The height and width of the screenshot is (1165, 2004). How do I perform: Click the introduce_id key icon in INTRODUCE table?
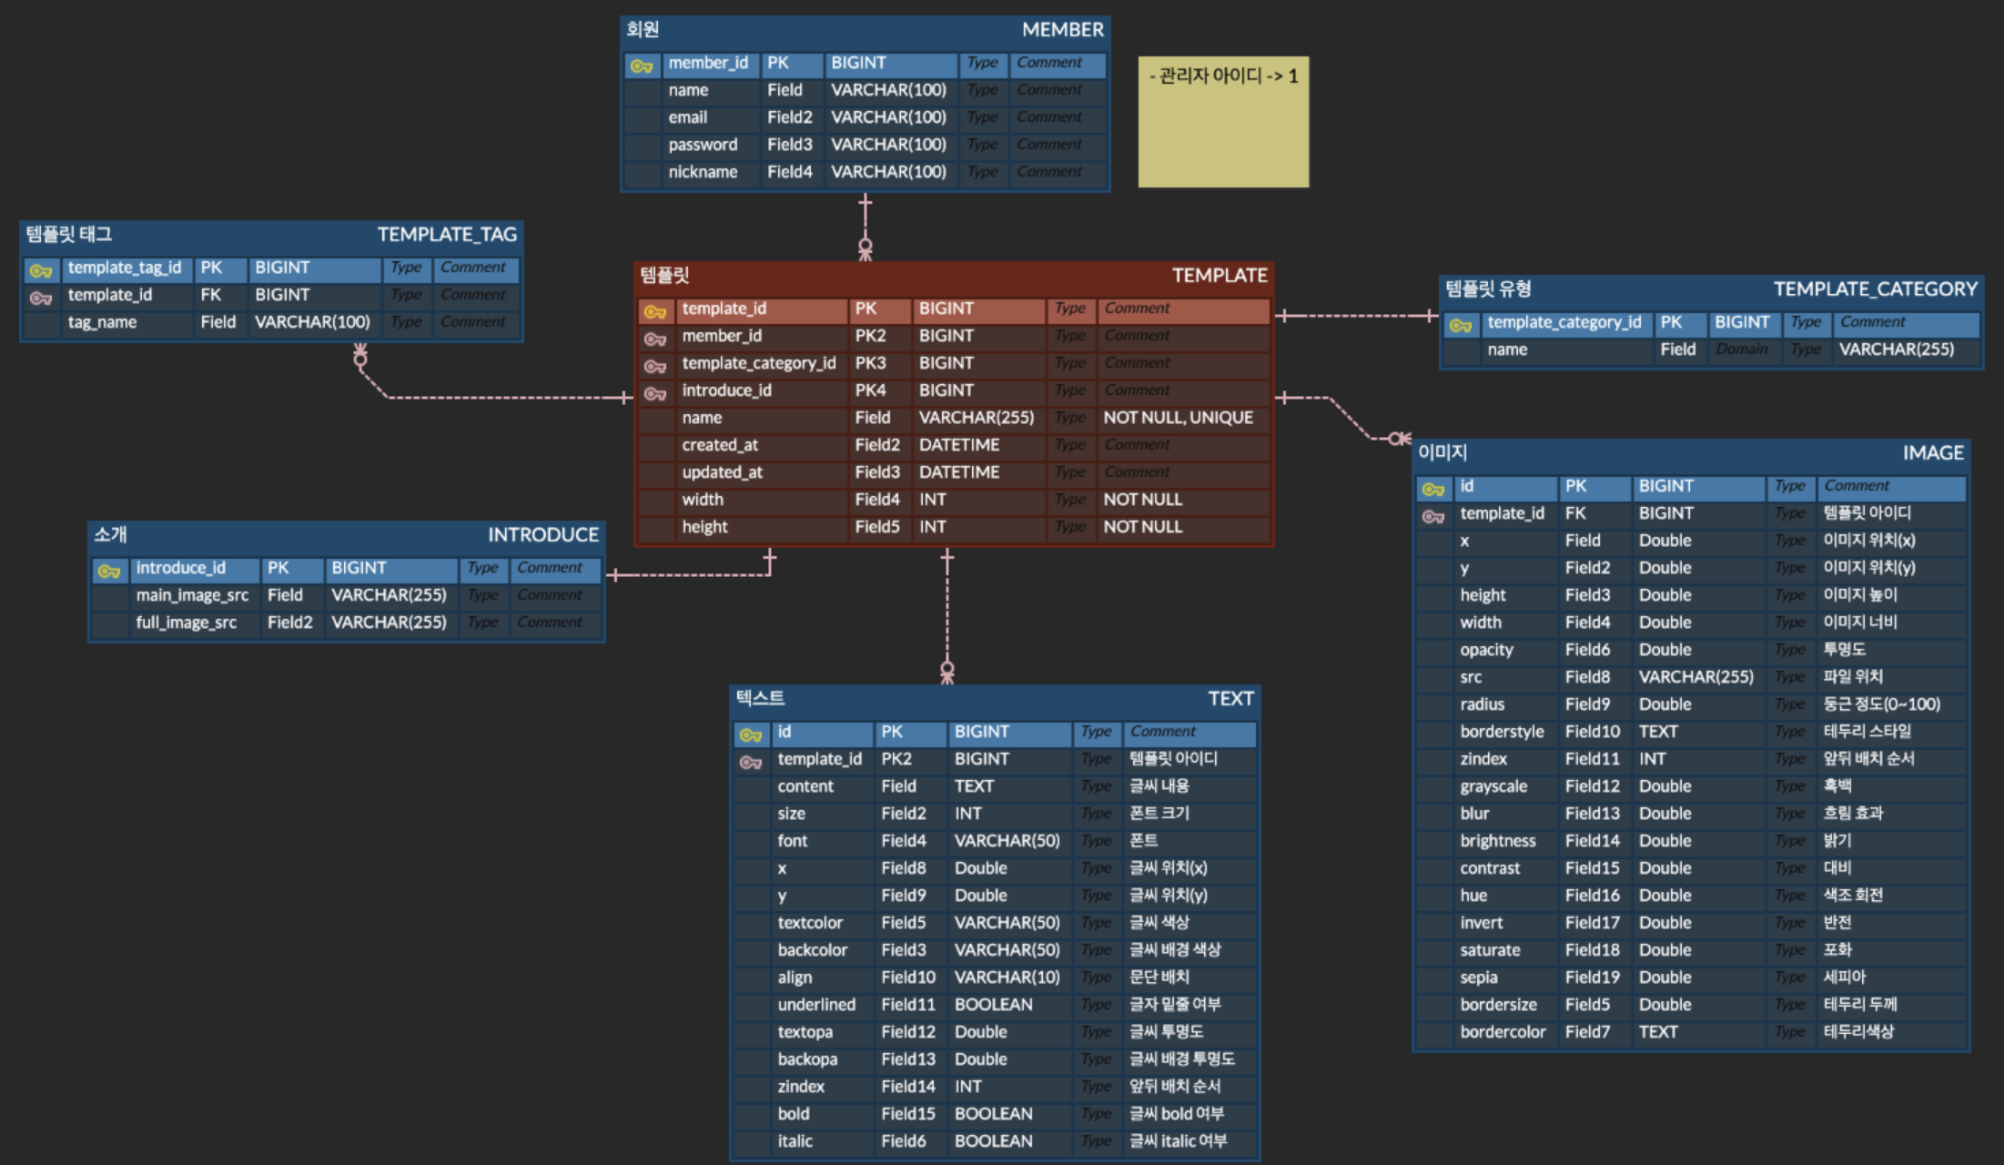(x=109, y=571)
